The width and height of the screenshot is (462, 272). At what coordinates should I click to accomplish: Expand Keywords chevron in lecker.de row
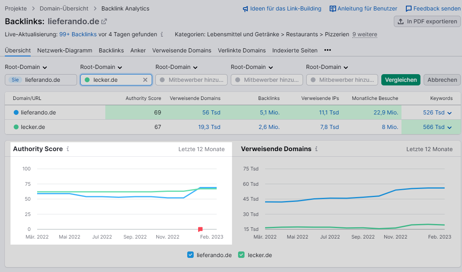coord(449,127)
